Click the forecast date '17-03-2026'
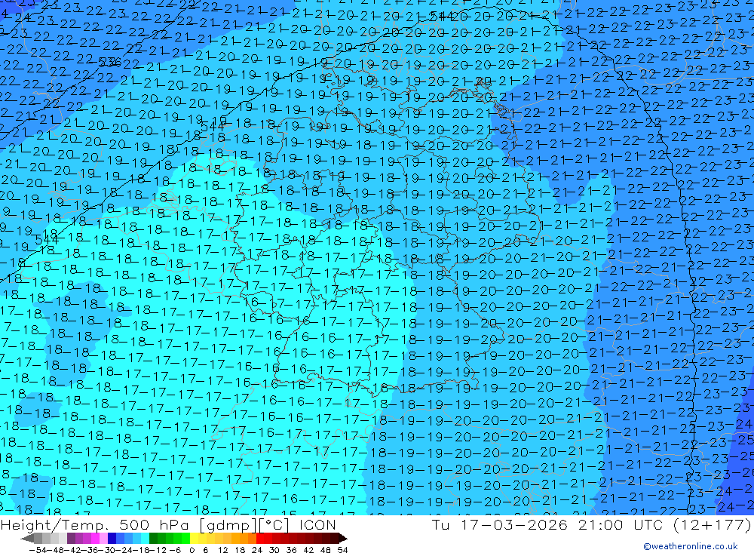754x553 pixels. coord(513,524)
